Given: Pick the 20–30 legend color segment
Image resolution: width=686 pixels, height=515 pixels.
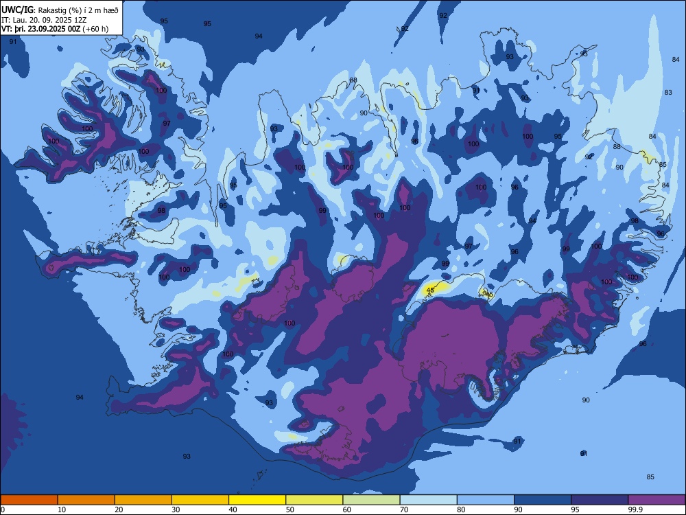Looking at the screenshot, I should (x=143, y=500).
